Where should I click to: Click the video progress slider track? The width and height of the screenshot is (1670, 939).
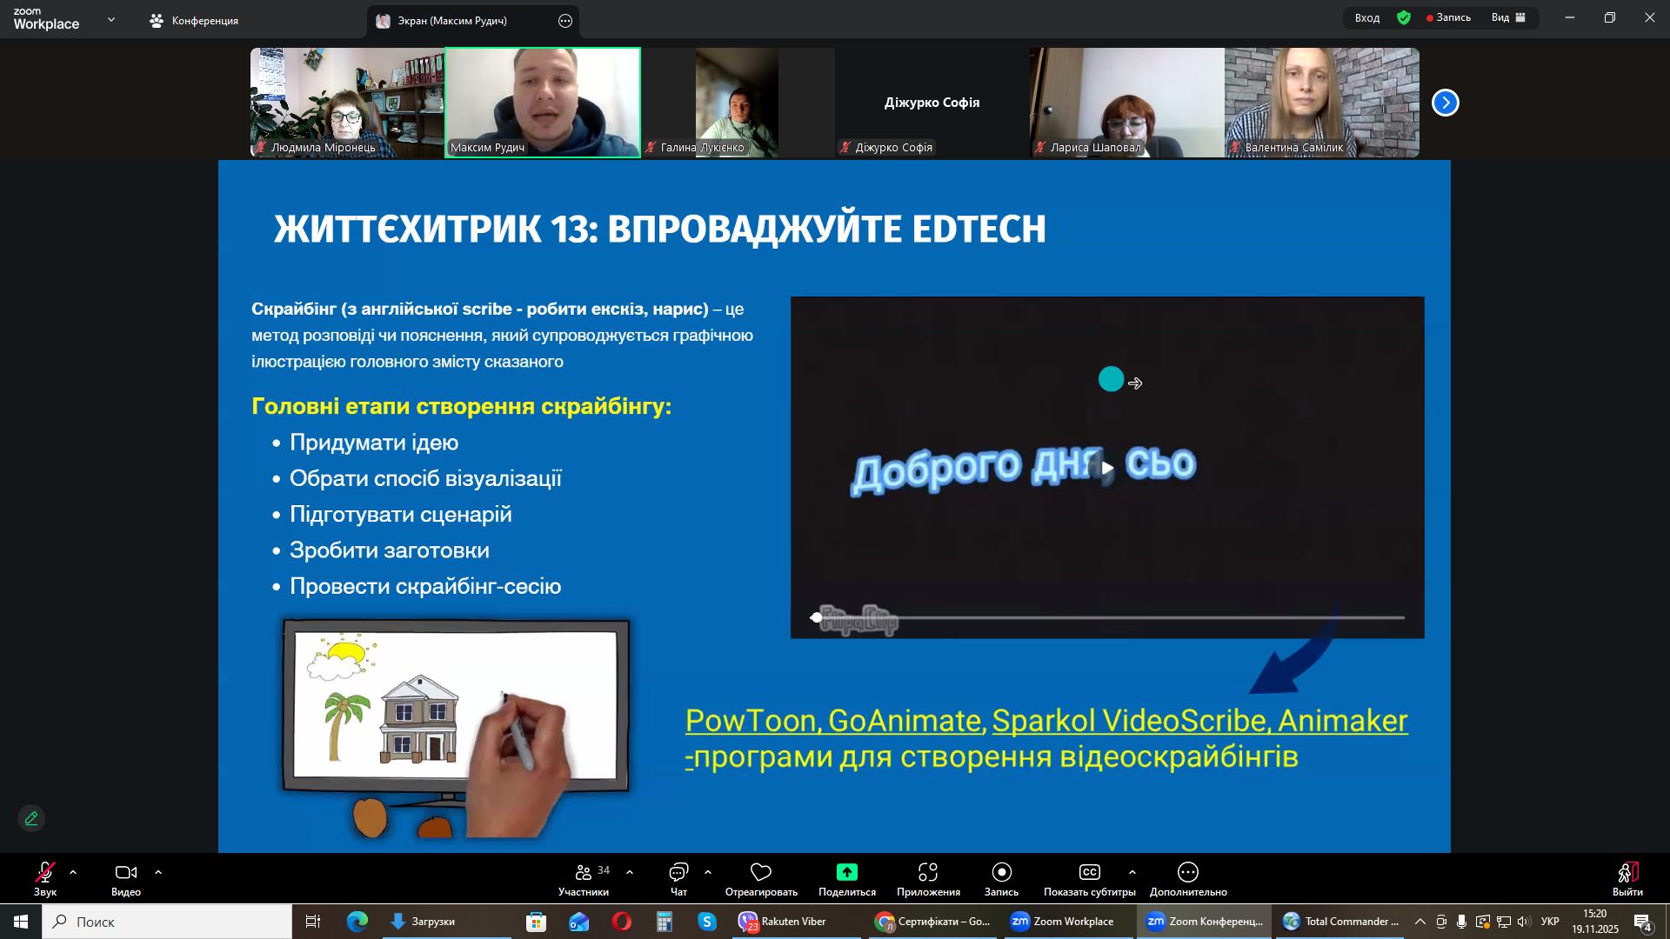click(1109, 618)
